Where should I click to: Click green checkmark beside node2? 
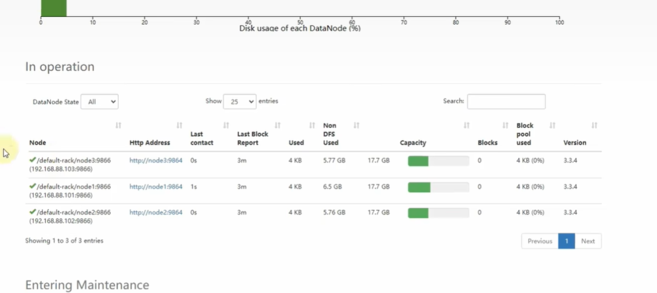click(x=32, y=212)
